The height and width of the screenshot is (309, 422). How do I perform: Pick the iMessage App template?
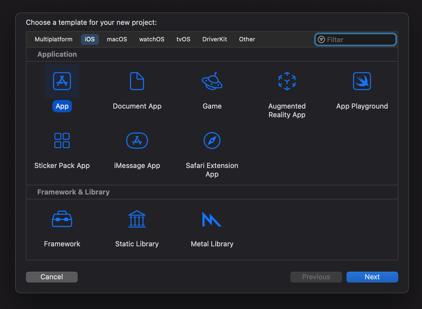pos(137,140)
